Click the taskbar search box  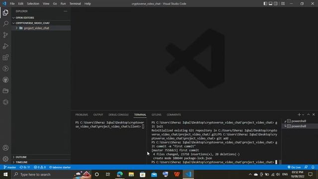(52, 175)
